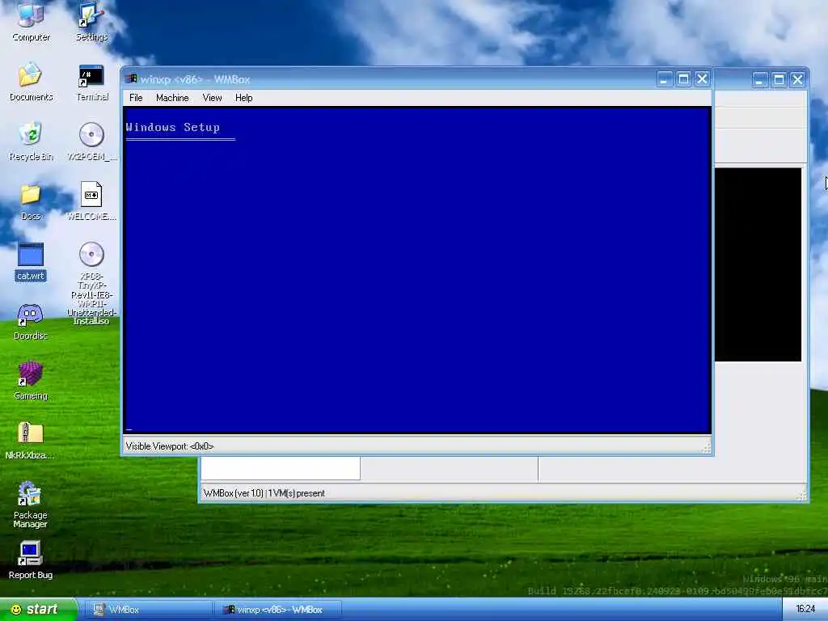
Task: Close the background WMBox manager window
Action: click(797, 80)
